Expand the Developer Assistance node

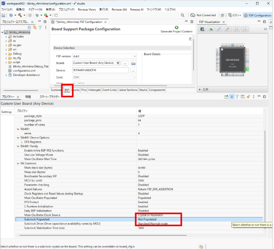click(x=6, y=75)
